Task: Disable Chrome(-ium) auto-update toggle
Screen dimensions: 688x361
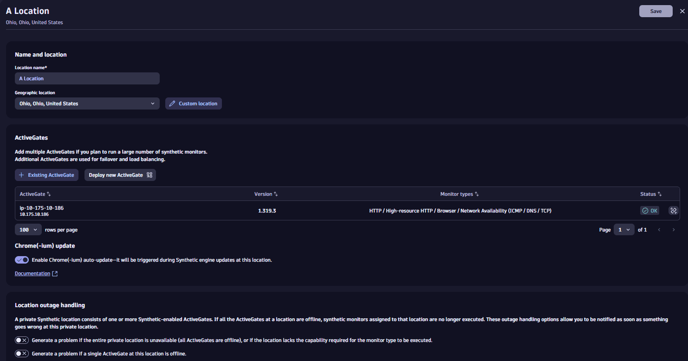Action: click(22, 260)
